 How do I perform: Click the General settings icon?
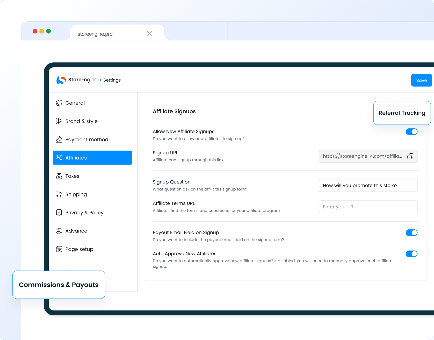59,103
